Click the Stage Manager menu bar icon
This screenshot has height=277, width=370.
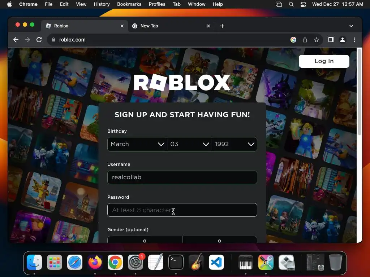coord(279,4)
